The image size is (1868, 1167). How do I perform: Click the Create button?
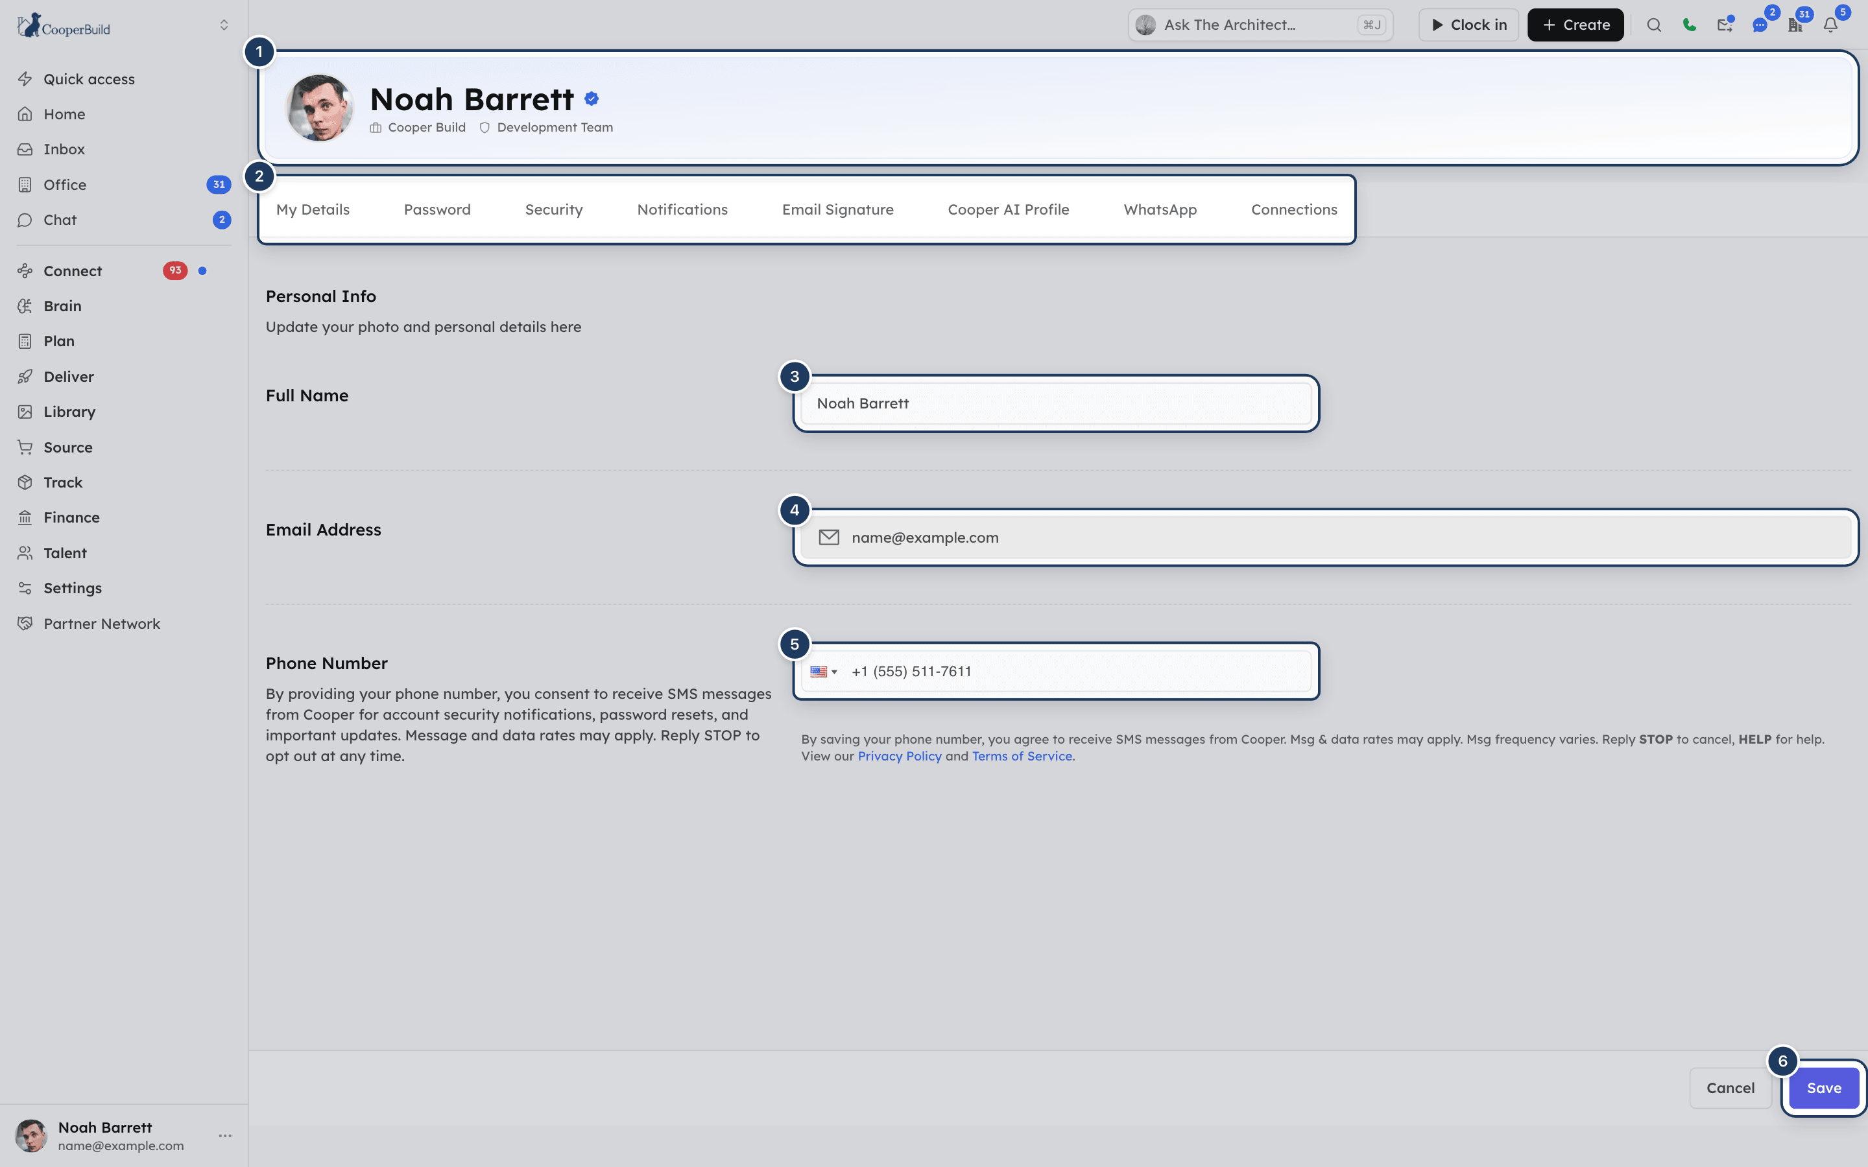tap(1575, 25)
